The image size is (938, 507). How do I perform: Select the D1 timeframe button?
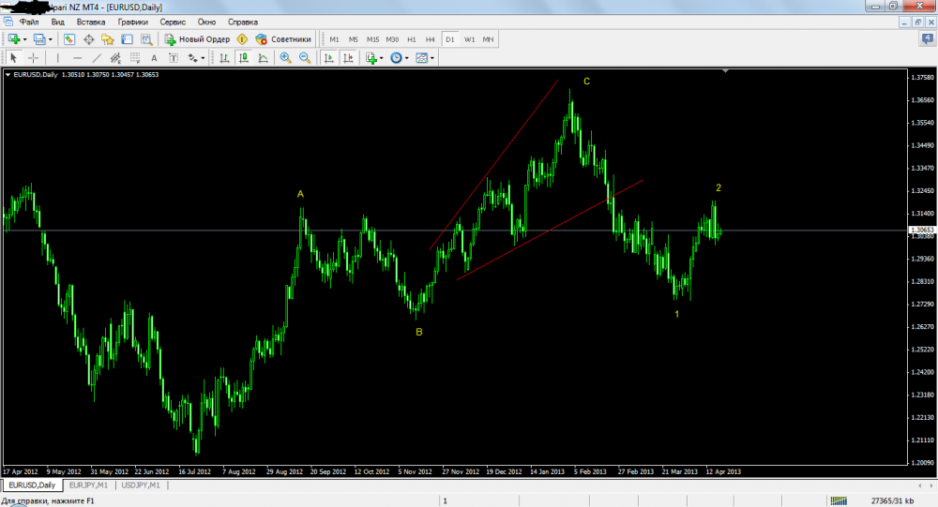click(x=450, y=39)
